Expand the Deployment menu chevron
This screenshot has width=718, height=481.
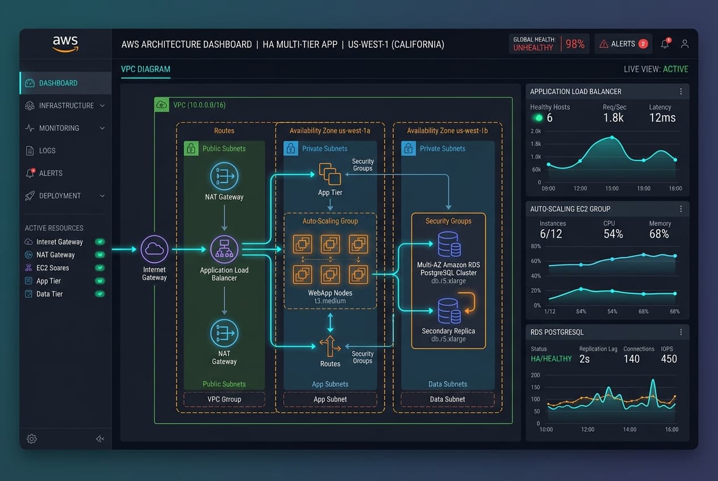[x=102, y=196]
